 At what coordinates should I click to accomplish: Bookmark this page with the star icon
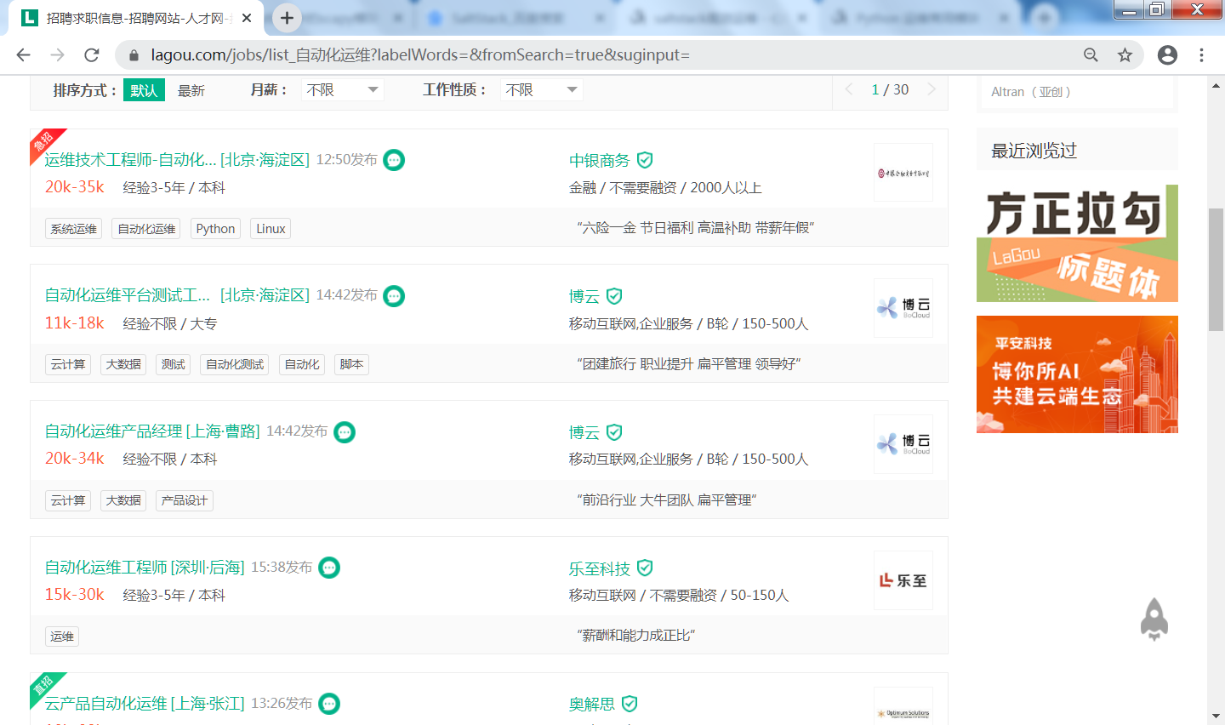(x=1125, y=55)
